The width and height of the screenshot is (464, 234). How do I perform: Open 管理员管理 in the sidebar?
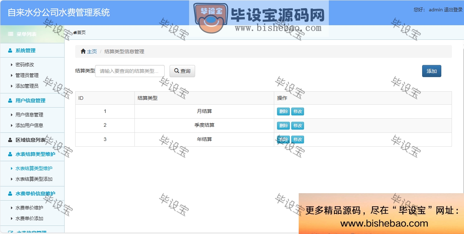[27, 75]
